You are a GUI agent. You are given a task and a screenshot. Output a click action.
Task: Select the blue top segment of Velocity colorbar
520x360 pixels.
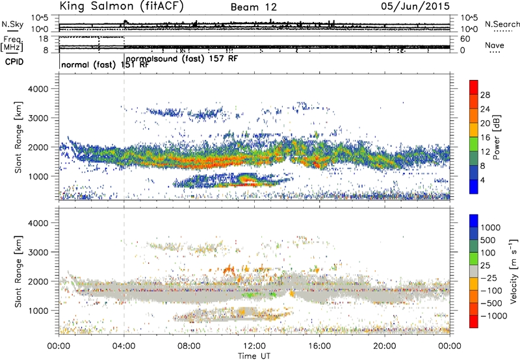click(474, 221)
